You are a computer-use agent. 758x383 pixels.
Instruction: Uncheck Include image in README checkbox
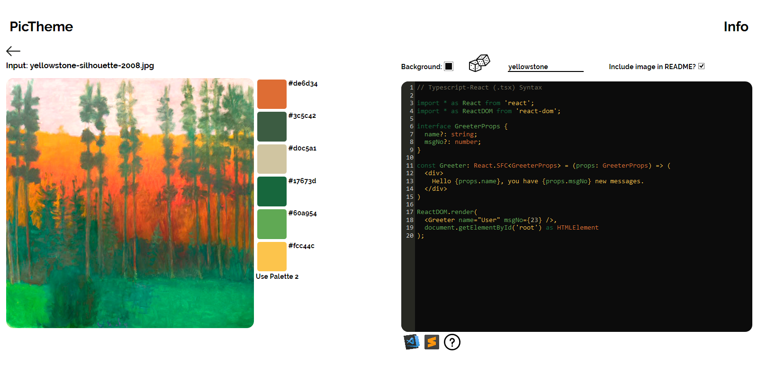click(x=701, y=66)
